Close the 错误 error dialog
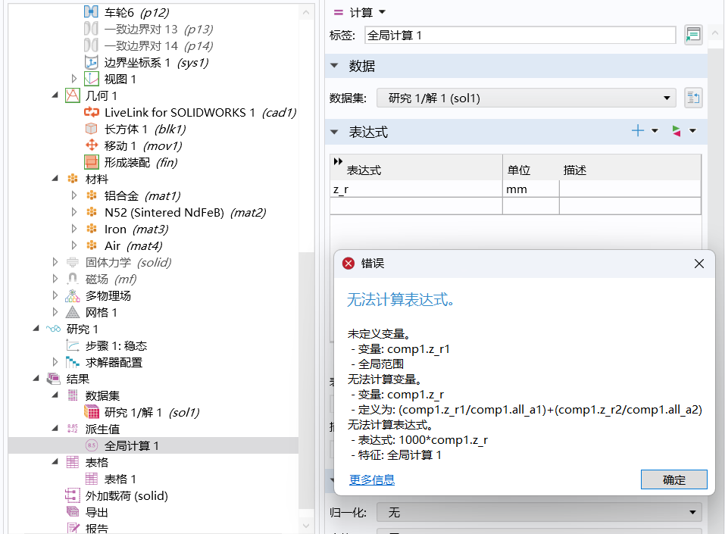Image resolution: width=725 pixels, height=534 pixels. click(699, 264)
